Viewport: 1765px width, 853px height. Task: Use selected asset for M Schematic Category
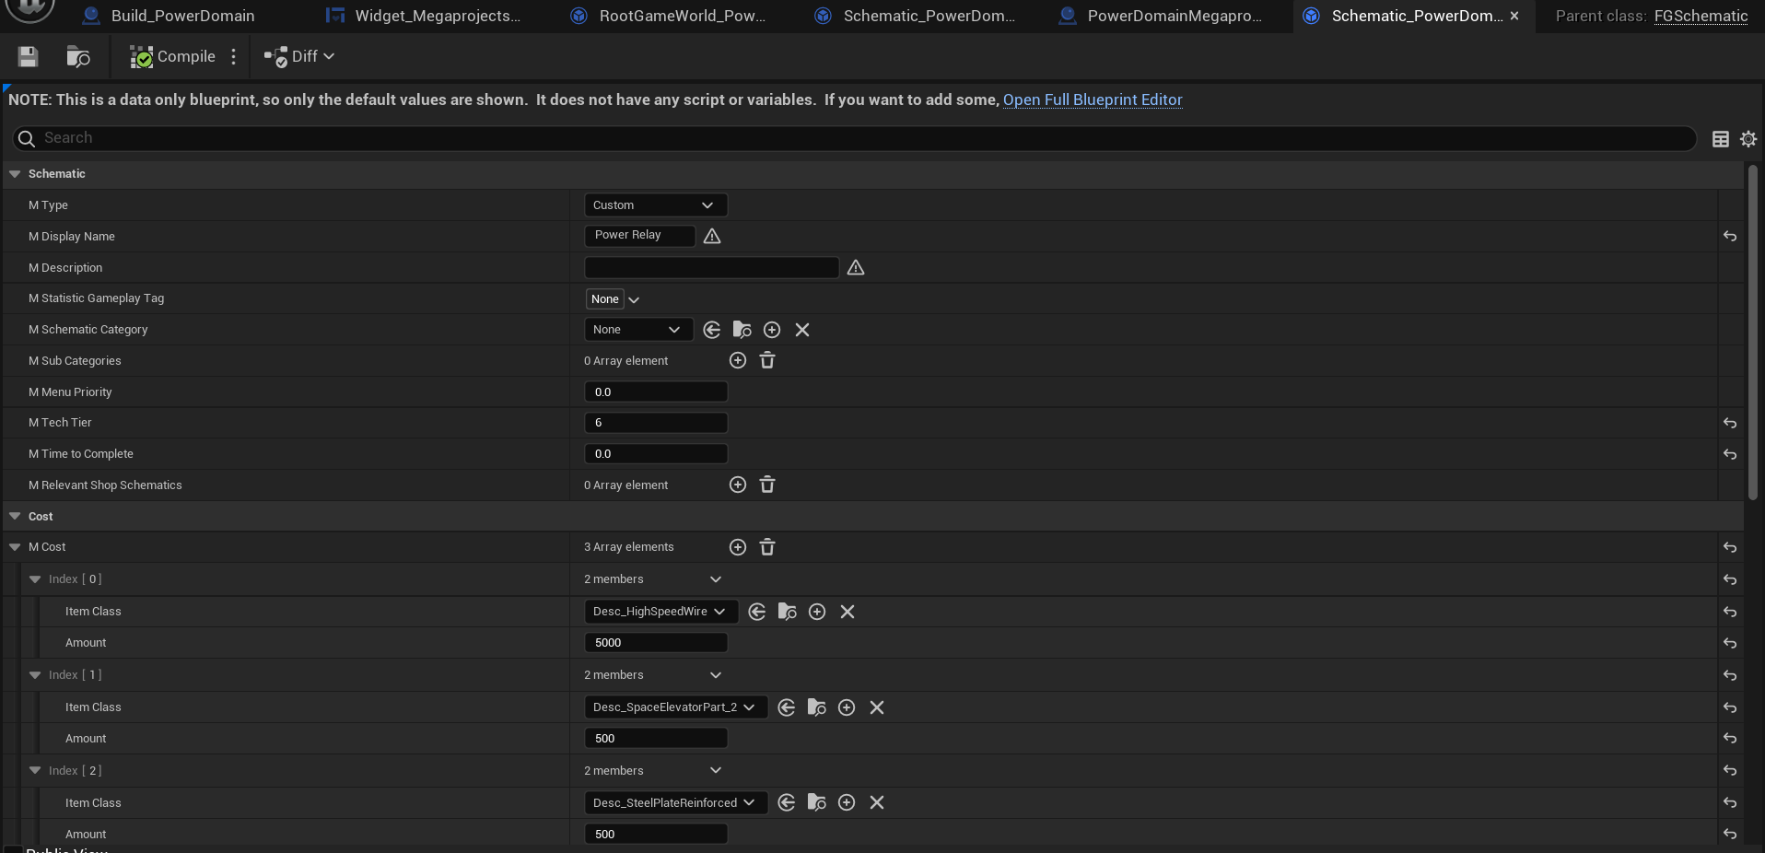712,330
